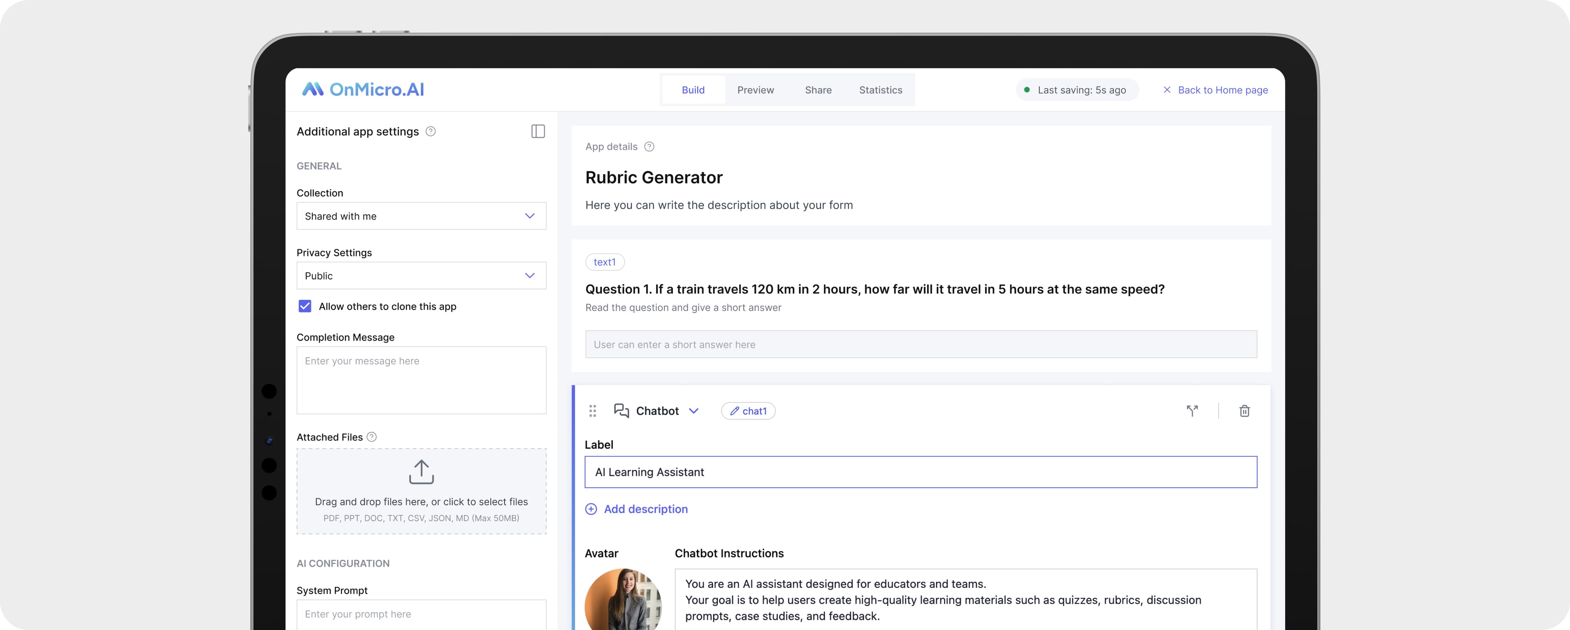Viewport: 1570px width, 630px height.
Task: Toggle Allow others to clone this app
Action: pyautogui.click(x=305, y=306)
